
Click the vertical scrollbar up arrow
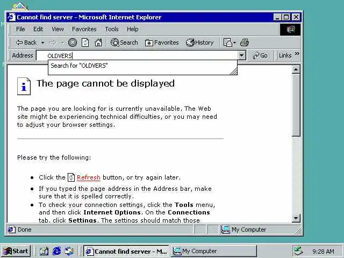pyautogui.click(x=296, y=69)
